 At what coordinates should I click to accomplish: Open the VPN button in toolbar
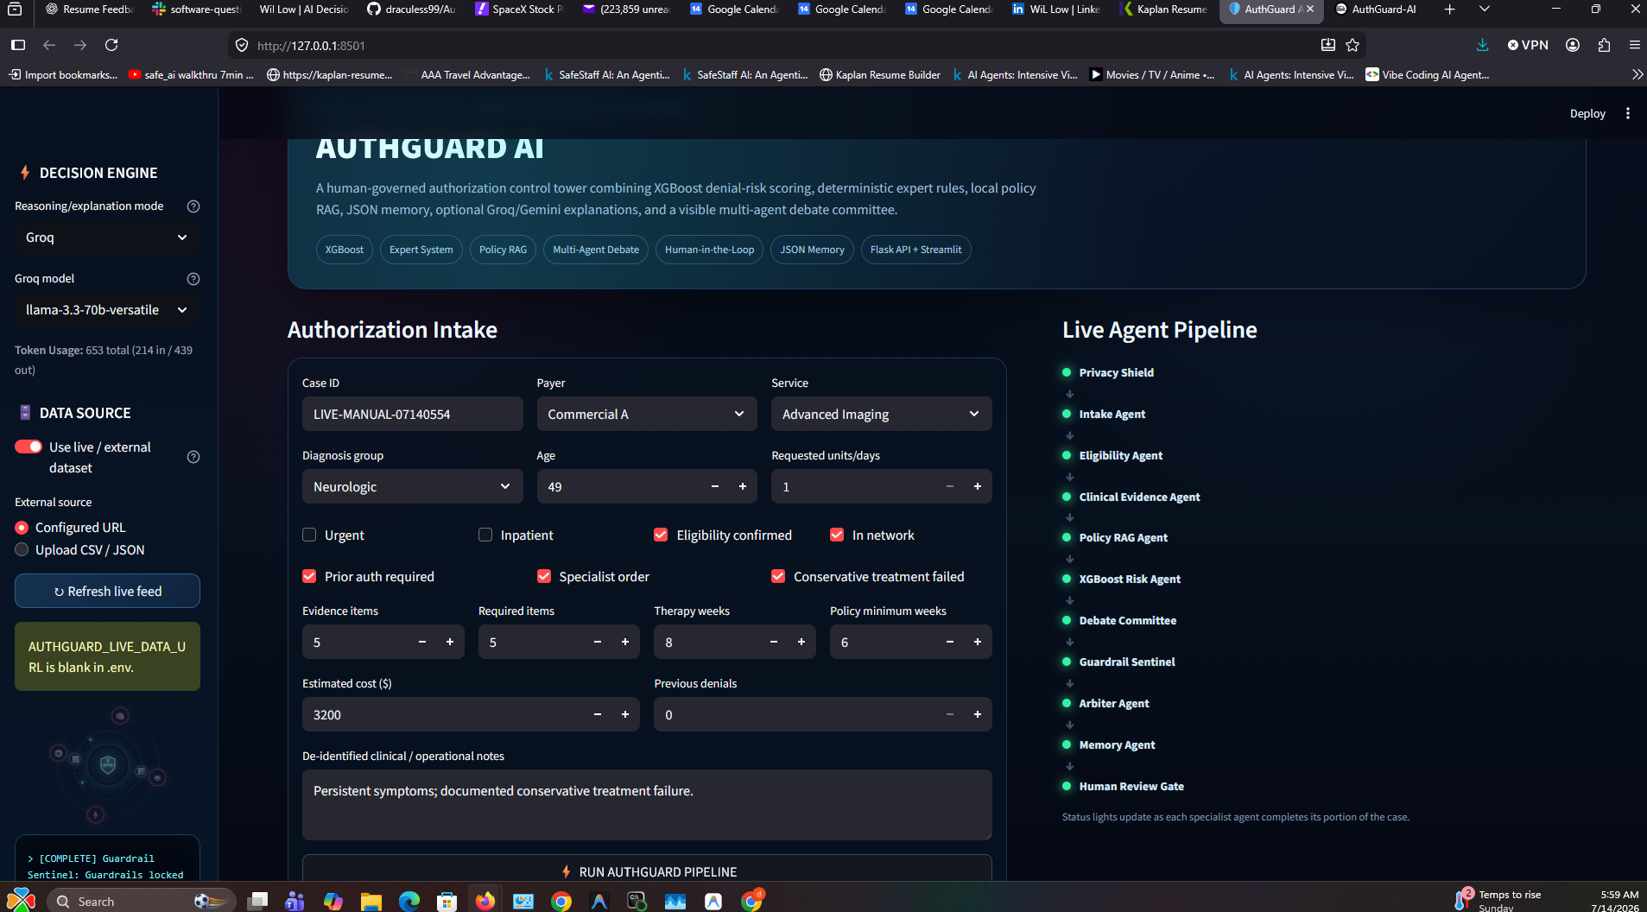pyautogui.click(x=1528, y=45)
